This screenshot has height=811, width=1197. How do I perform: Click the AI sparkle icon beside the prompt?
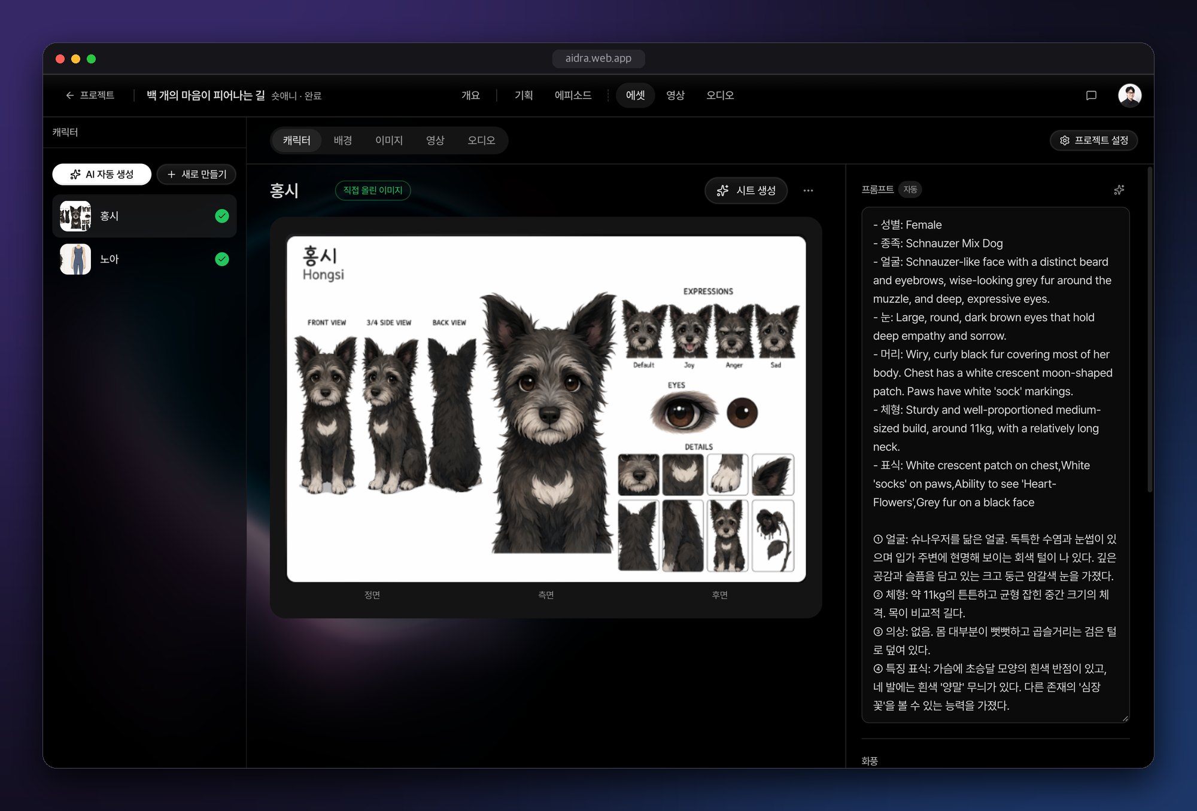point(1119,190)
